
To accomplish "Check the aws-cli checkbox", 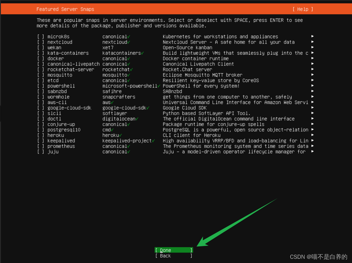I will (41, 103).
